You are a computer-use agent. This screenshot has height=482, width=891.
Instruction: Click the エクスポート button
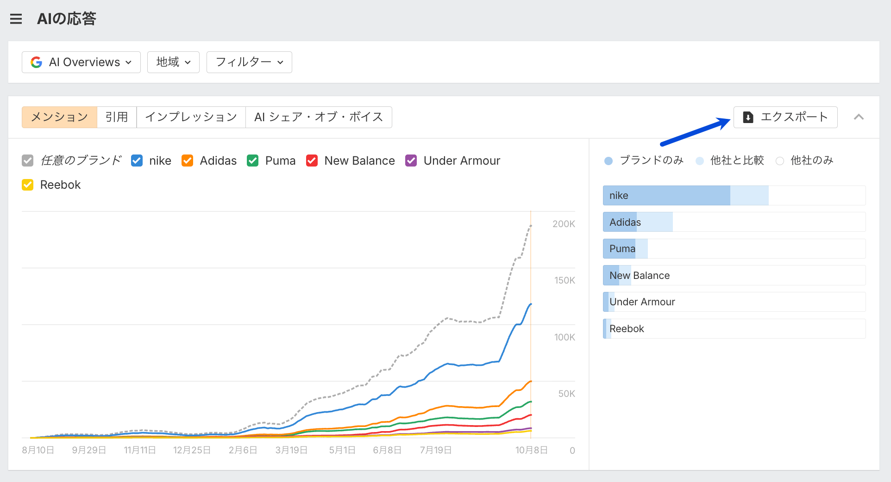[x=785, y=117]
